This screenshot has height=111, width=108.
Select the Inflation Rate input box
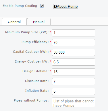[74, 91]
